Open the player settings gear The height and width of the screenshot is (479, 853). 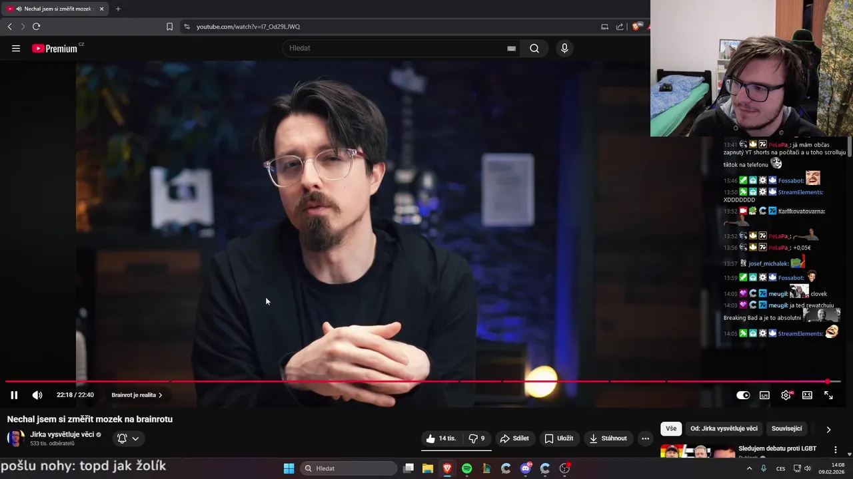[x=786, y=395]
